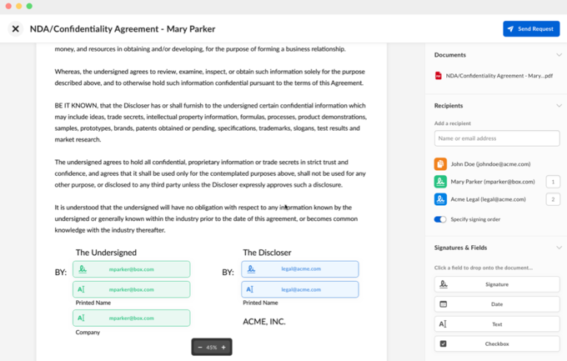Click the Date calendar icon in fields panel
The image size is (567, 361).
tap(444, 304)
